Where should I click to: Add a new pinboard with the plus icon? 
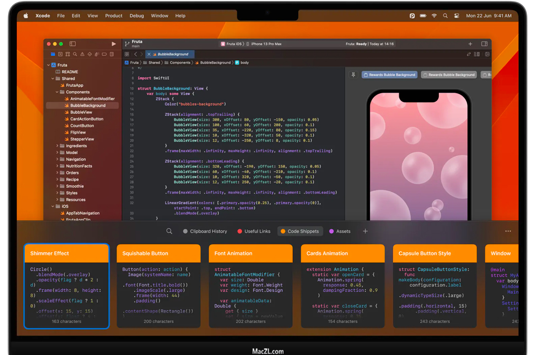pyautogui.click(x=365, y=232)
